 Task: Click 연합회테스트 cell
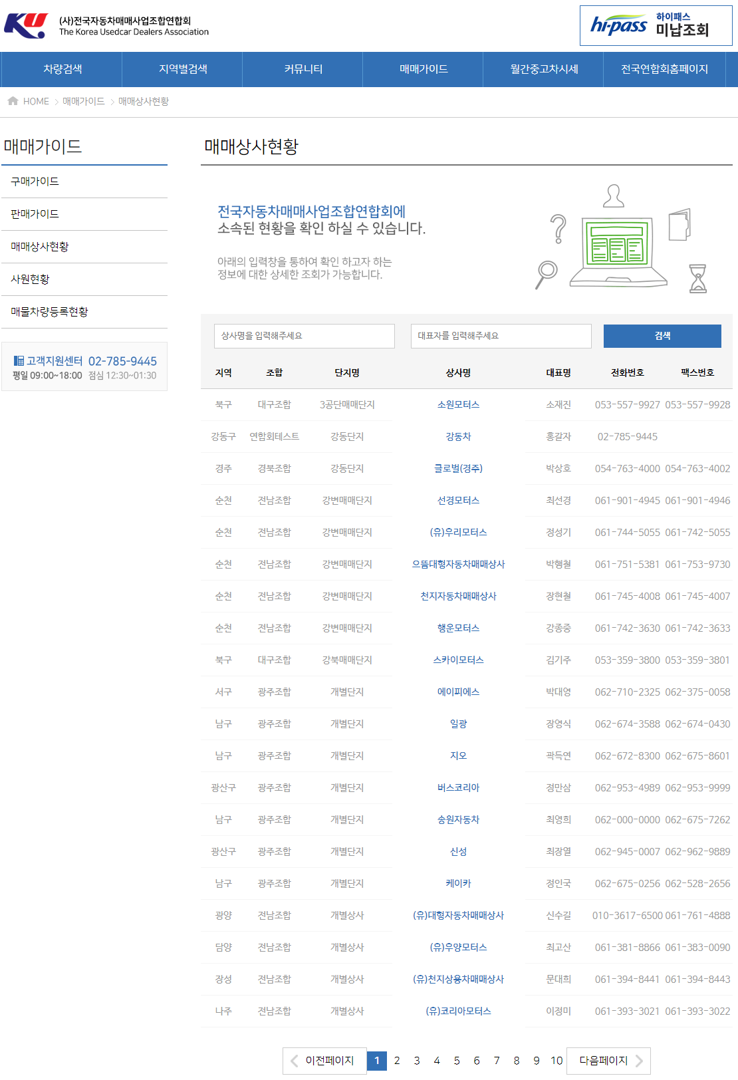click(x=274, y=436)
